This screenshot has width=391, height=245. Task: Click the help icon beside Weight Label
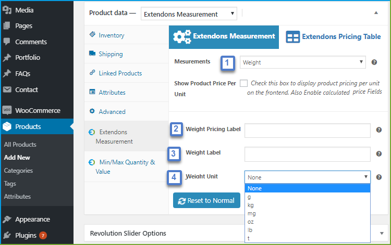pos(379,154)
